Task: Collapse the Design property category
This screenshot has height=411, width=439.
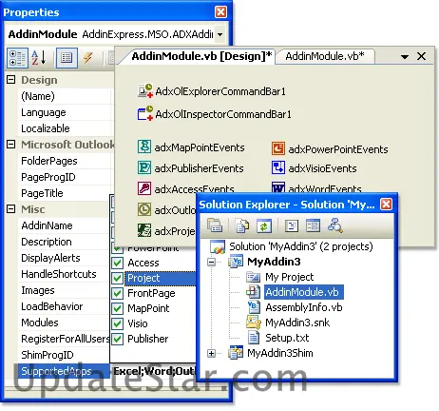Action: point(11,80)
